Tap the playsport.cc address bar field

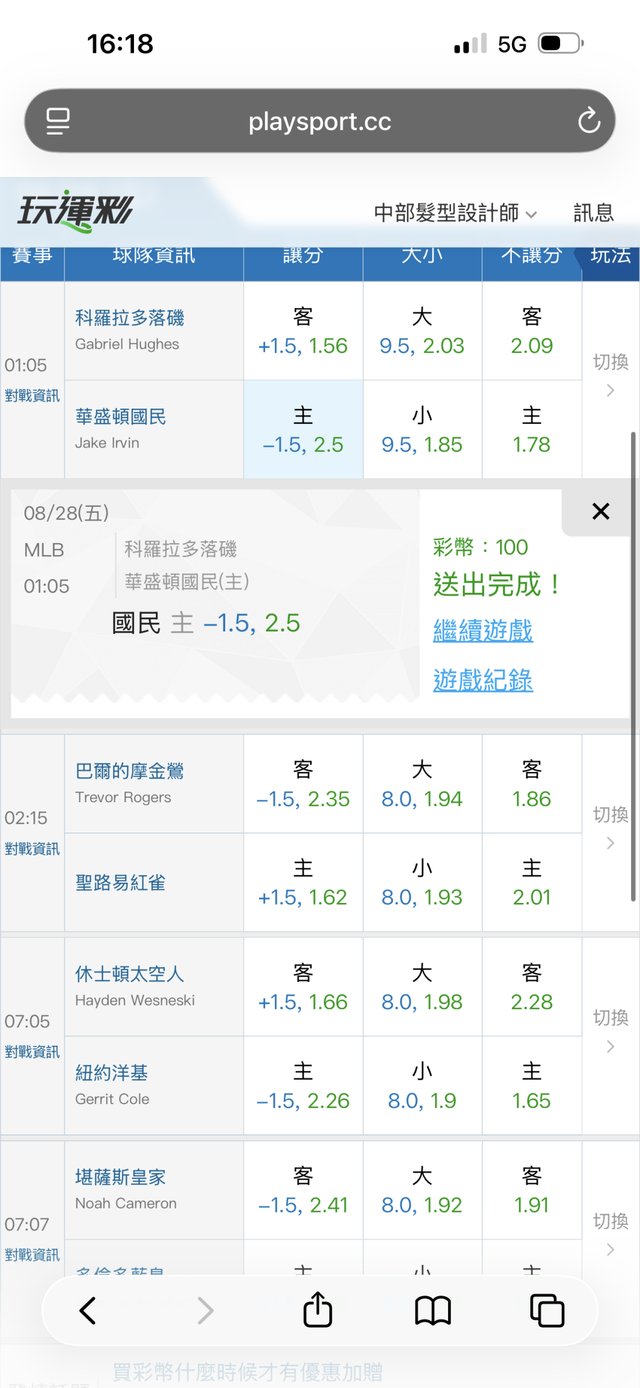tap(320, 121)
